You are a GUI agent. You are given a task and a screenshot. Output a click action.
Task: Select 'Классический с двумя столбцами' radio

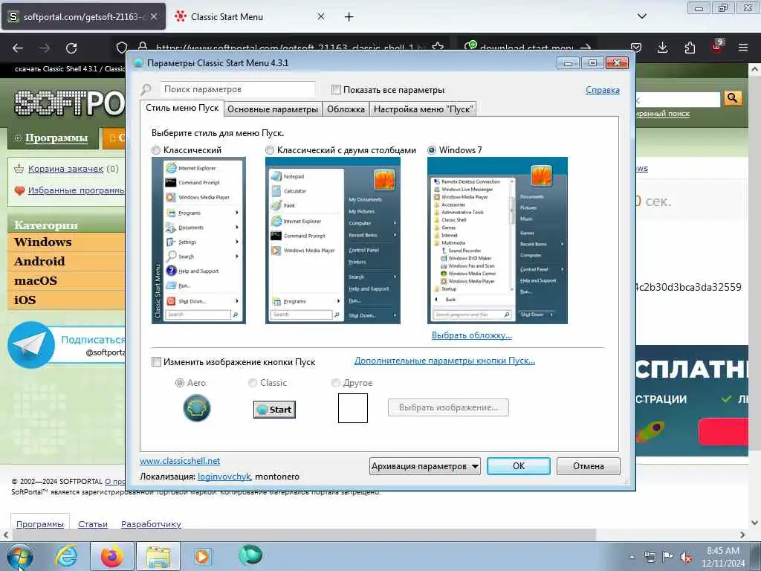pyautogui.click(x=269, y=150)
